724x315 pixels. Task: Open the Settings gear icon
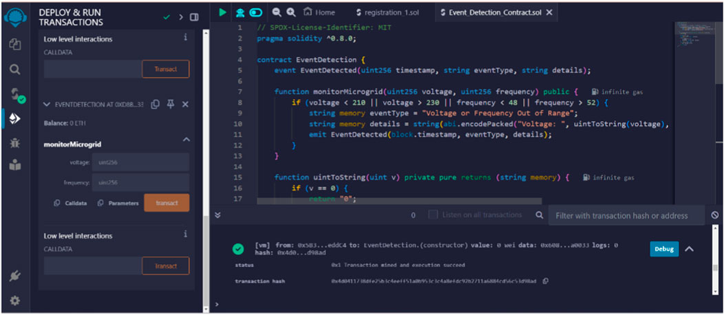click(x=14, y=301)
